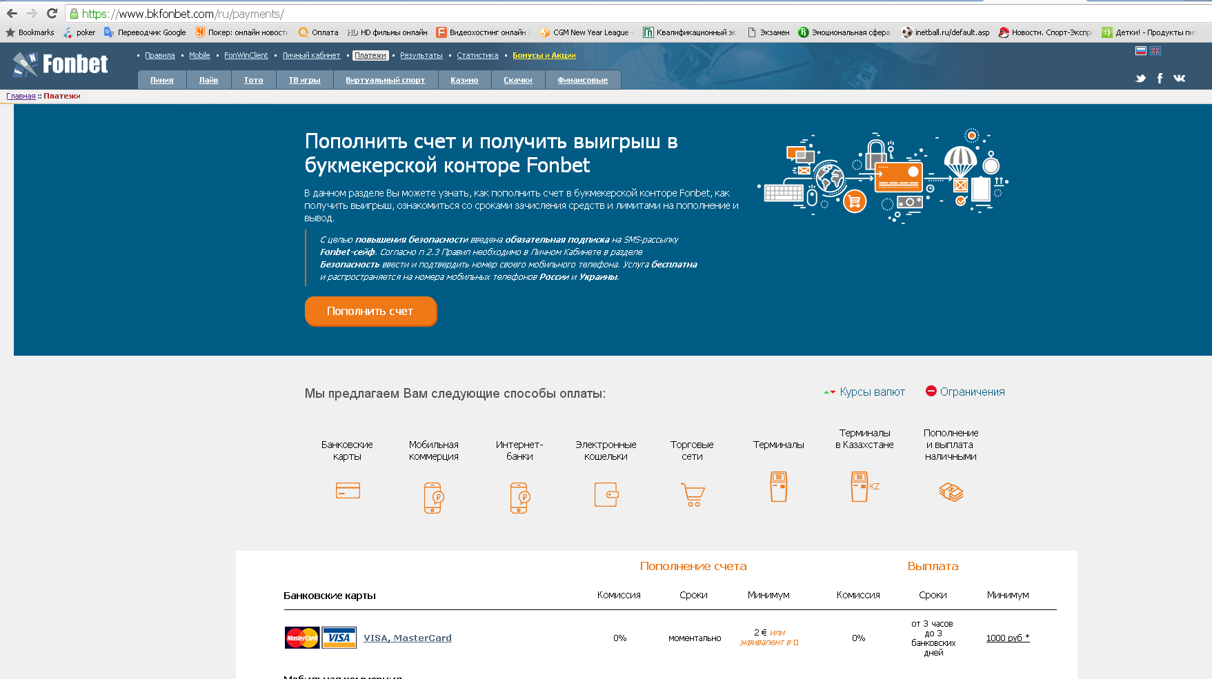Image resolution: width=1212 pixels, height=679 pixels.
Task: Open Fonbet VK page icon
Action: pos(1180,79)
